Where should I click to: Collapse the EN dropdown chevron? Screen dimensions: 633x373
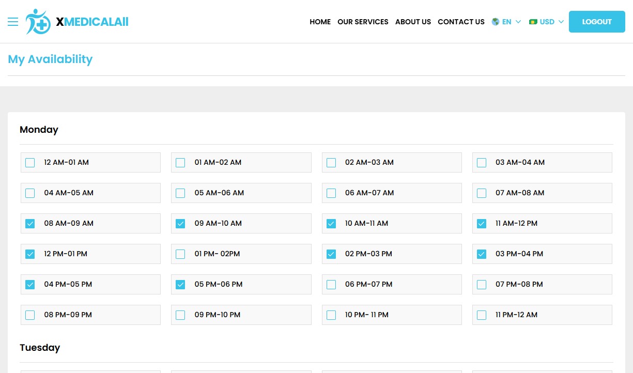[518, 22]
